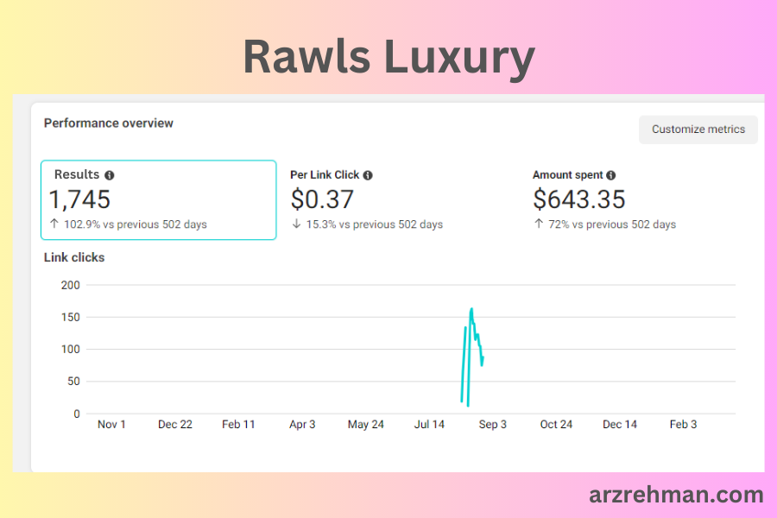Click the Feb 3 axis label
This screenshot has width=777, height=518.
683,424
